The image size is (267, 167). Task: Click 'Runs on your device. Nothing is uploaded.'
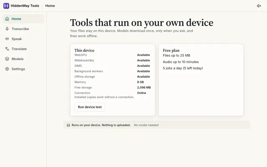[x=101, y=125]
